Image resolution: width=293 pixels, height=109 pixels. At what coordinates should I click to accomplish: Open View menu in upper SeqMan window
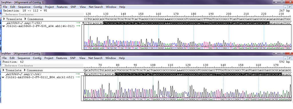pyautogui.click(x=83, y=7)
